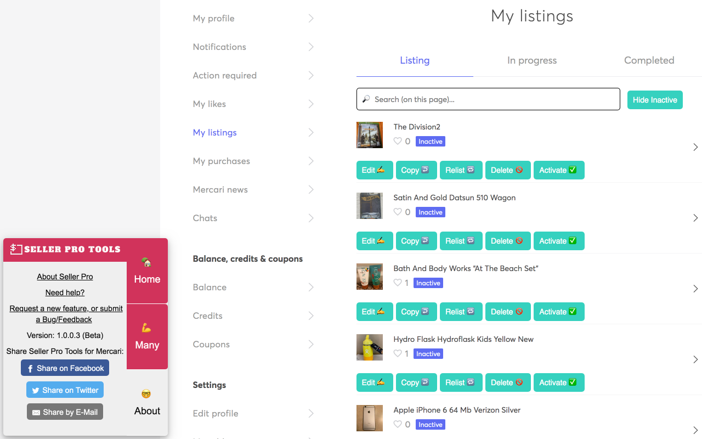Viewport: 702px width, 439px height.
Task: Open The Division2 listing thumbnail
Action: click(370, 135)
